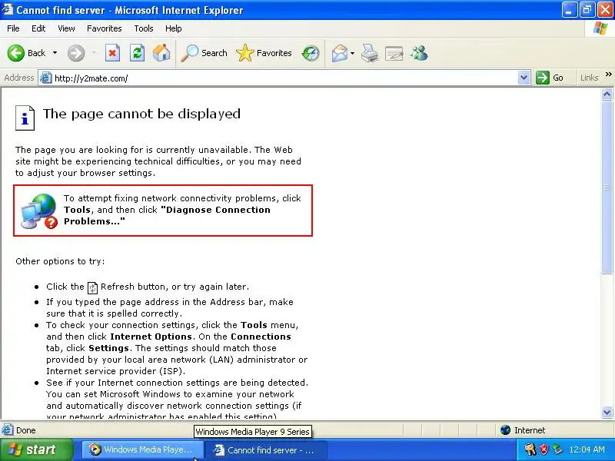Open the Back history dropdown arrow
The image size is (615, 461).
tap(55, 53)
